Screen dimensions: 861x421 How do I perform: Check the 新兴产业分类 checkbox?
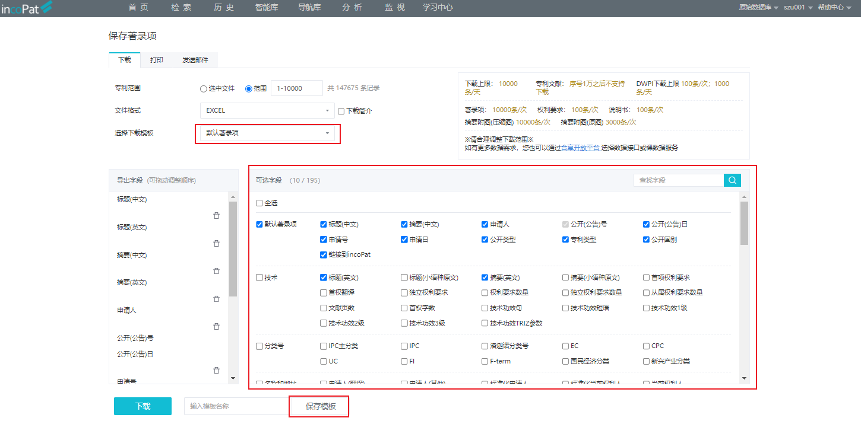(647, 361)
